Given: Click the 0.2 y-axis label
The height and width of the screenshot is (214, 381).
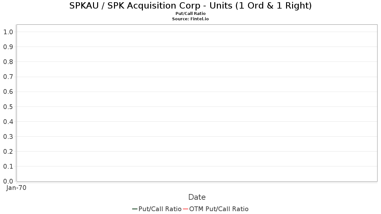Looking at the screenshot, I should pos(8,151).
